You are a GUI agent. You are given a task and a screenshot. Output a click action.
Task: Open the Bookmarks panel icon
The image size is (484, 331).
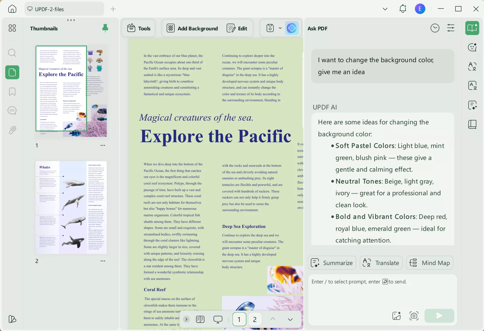coord(12,92)
